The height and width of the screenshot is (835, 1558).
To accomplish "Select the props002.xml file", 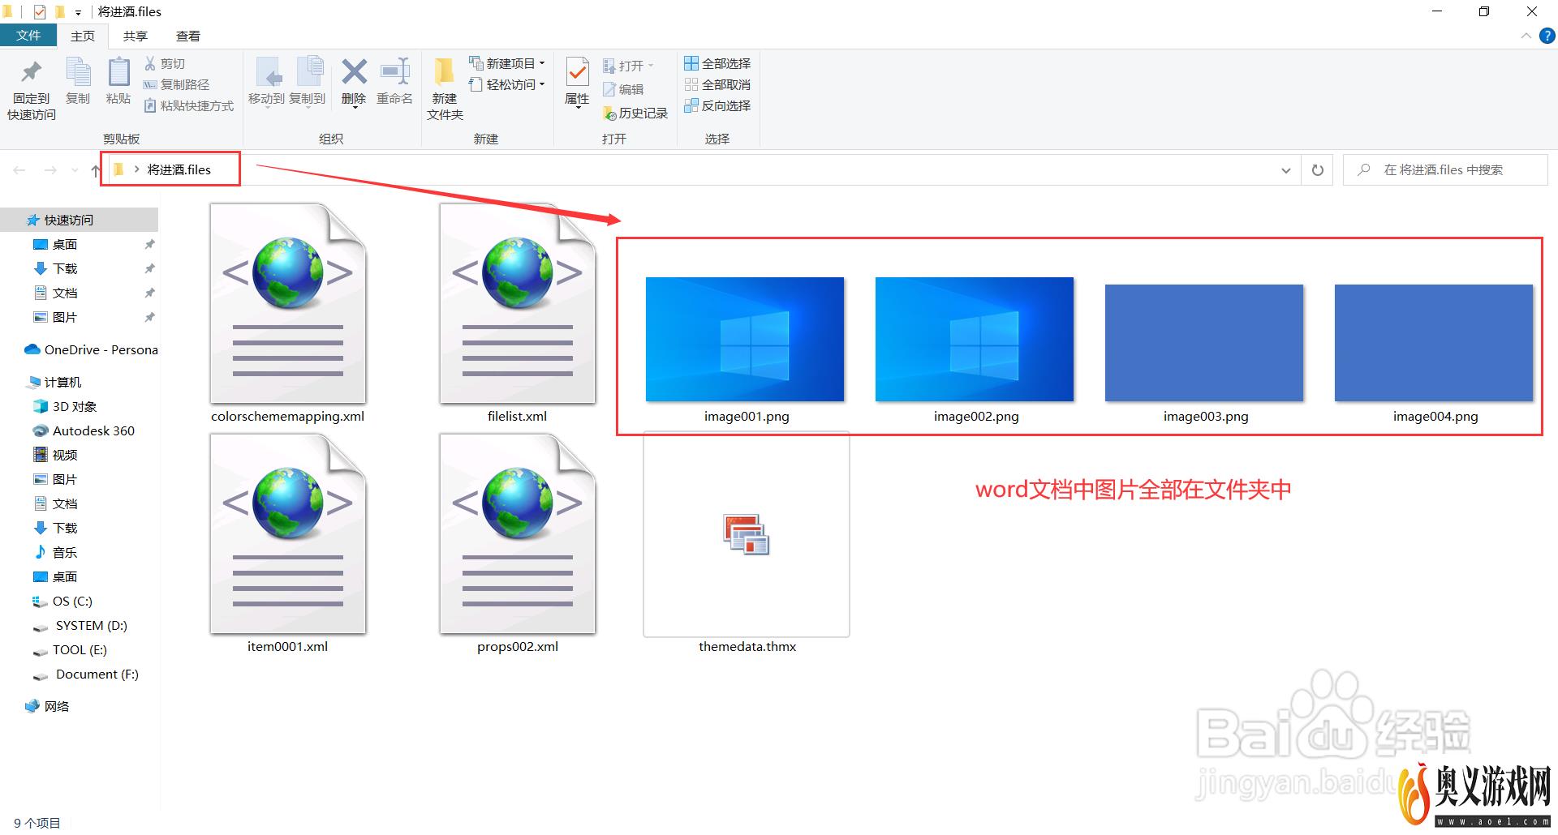I will pos(518,544).
